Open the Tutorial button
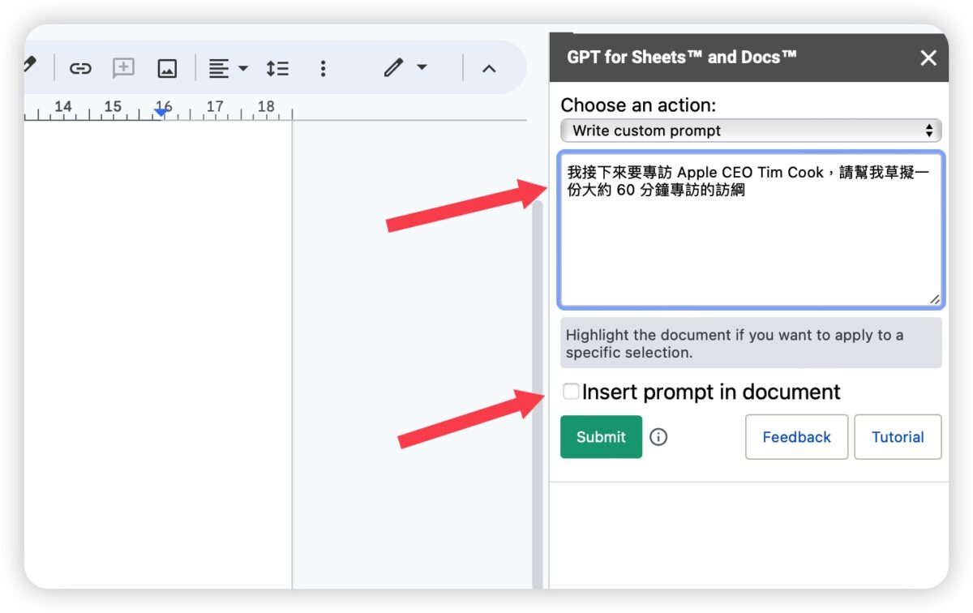 (x=898, y=437)
